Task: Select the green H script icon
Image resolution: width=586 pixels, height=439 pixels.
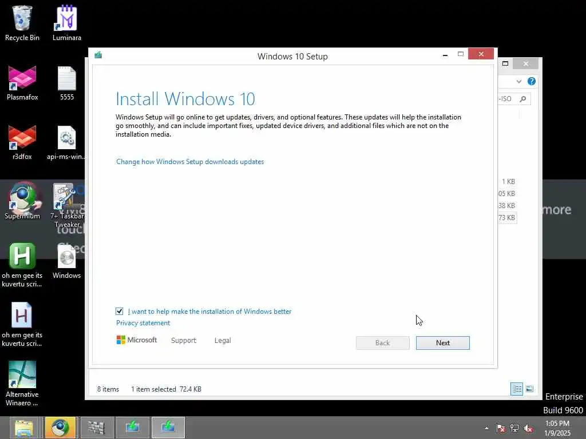Action: pos(22,265)
